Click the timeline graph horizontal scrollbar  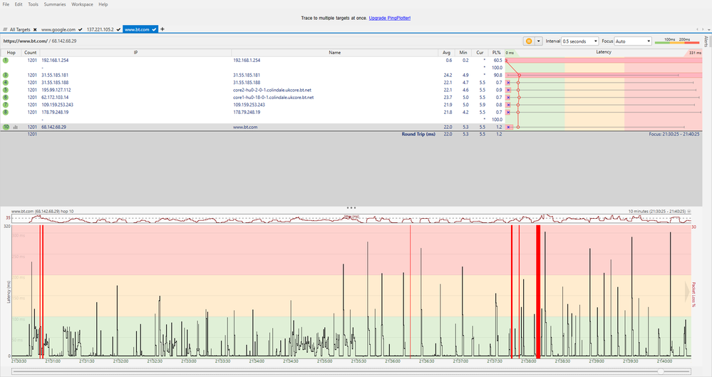[349, 371]
